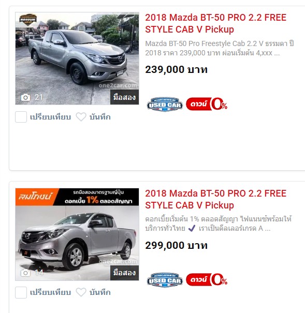Click first listing's มือสอง tag
This screenshot has width=305, height=313.
[x=124, y=97]
